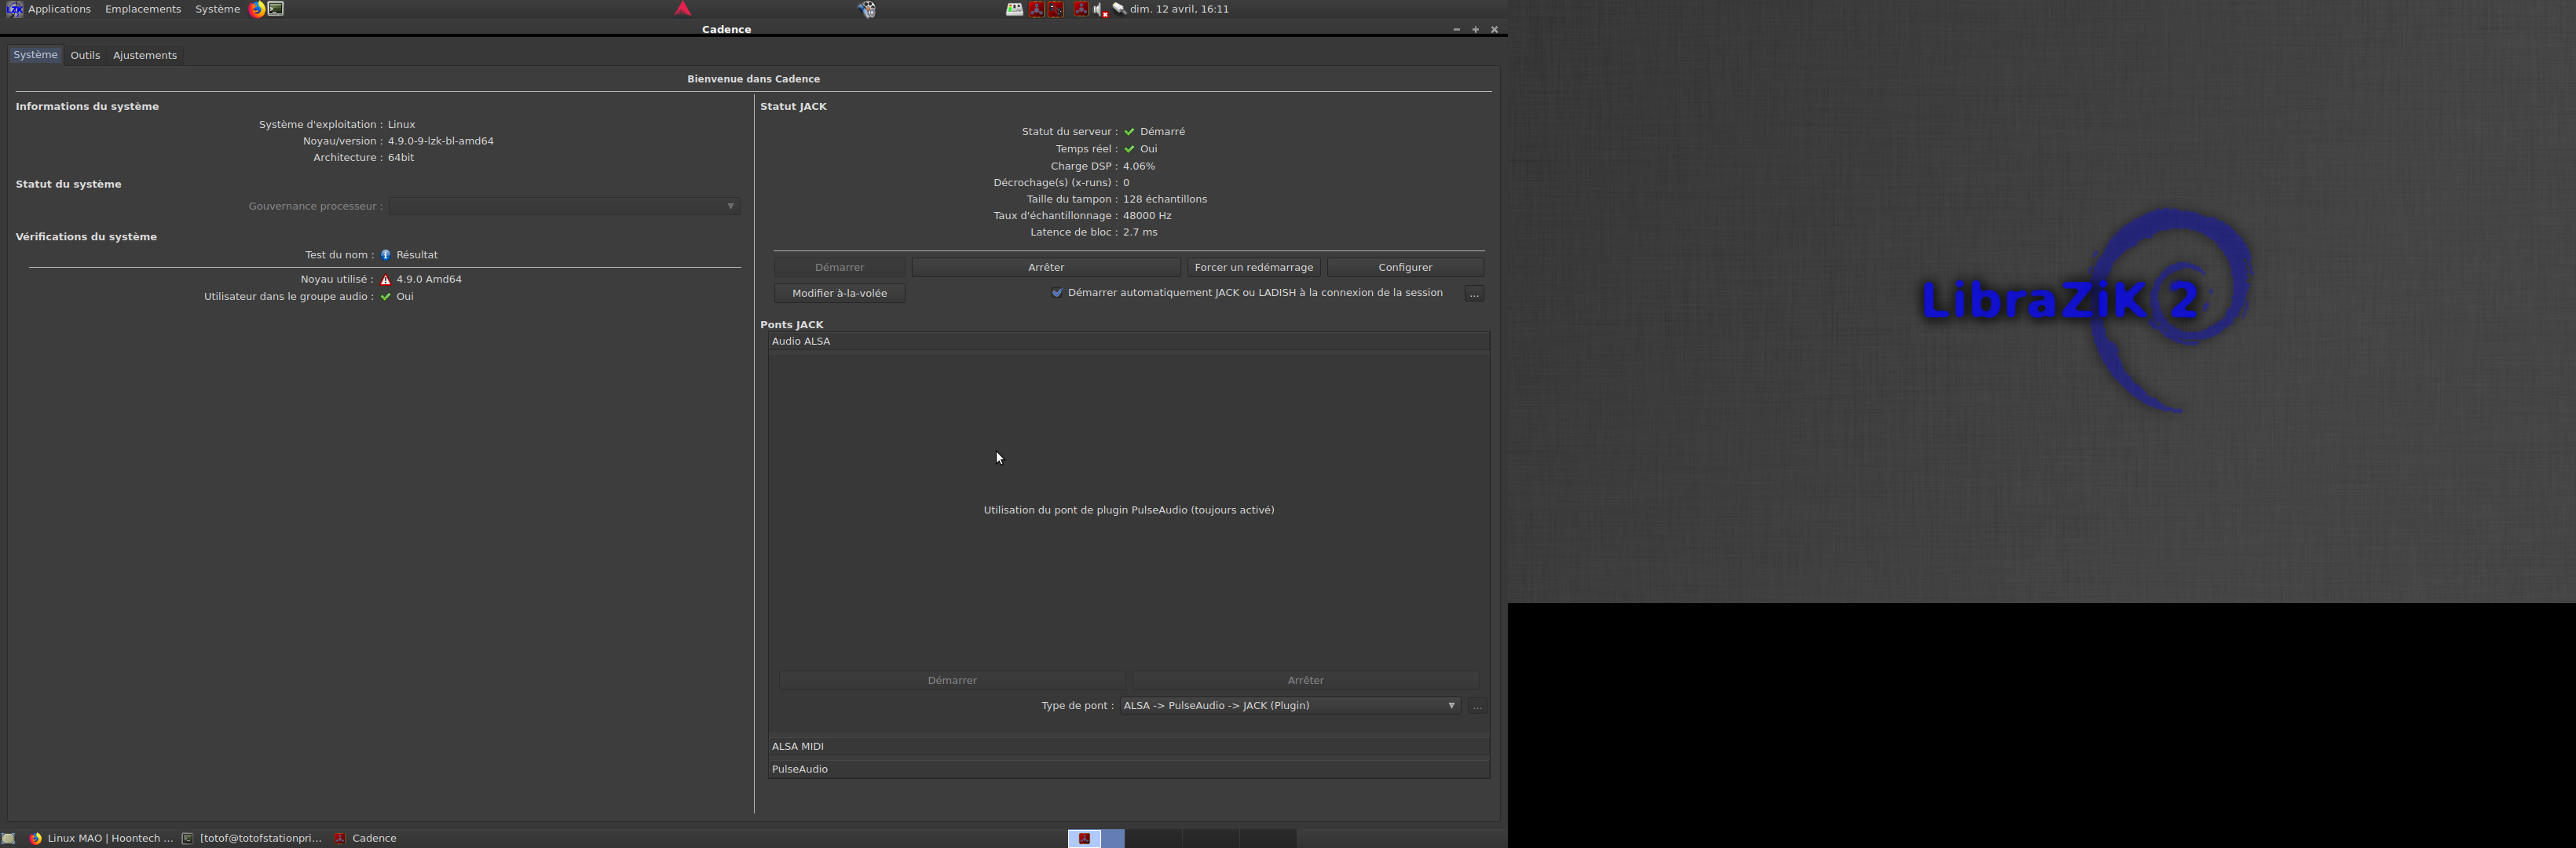2576x848 pixels.
Task: Click the Arrêter JACK server button
Action: click(1045, 267)
